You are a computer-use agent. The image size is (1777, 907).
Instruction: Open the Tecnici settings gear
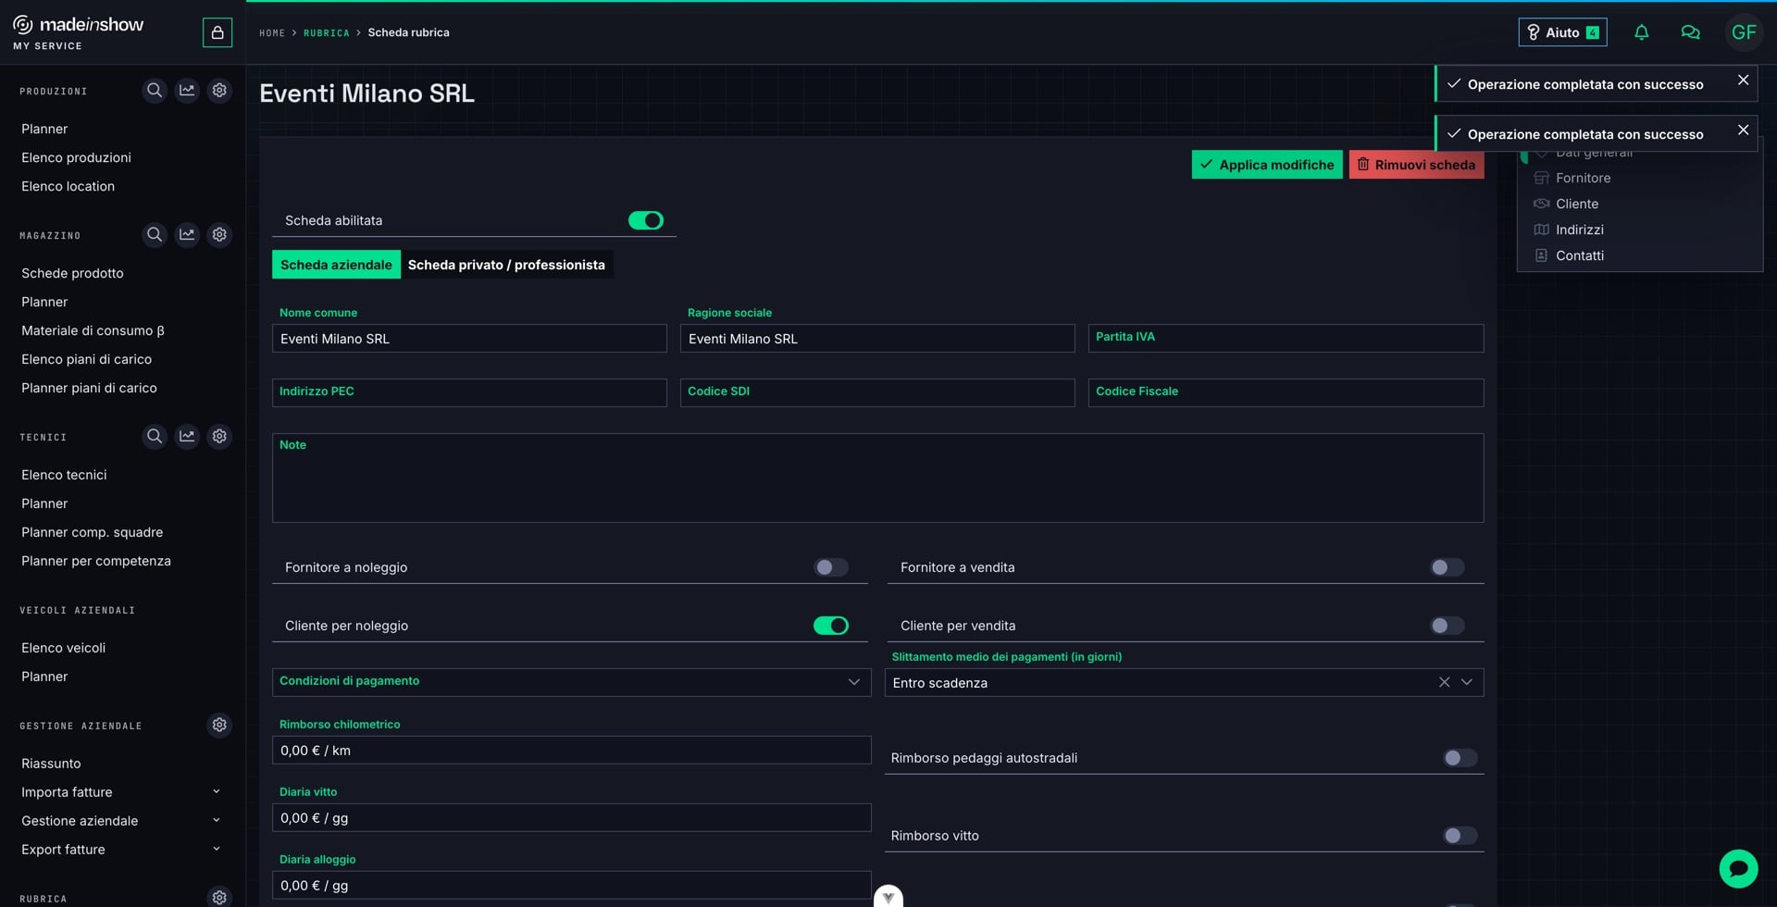click(x=219, y=437)
